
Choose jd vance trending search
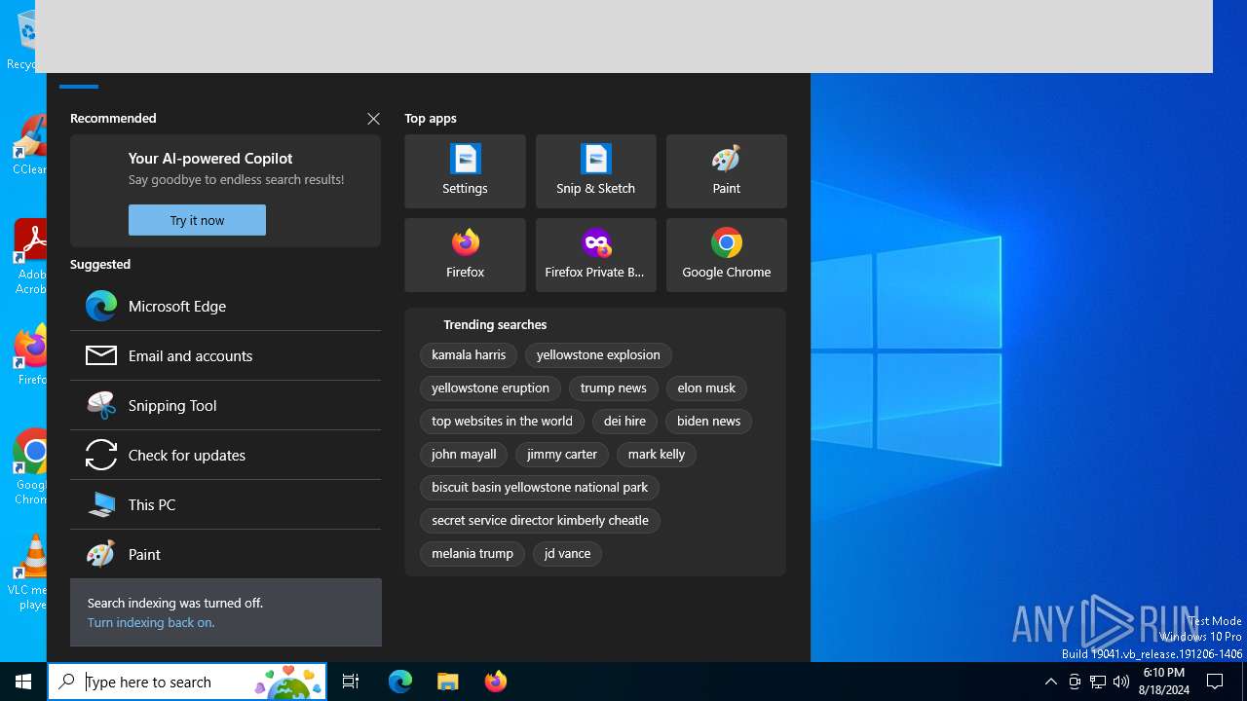coord(567,554)
